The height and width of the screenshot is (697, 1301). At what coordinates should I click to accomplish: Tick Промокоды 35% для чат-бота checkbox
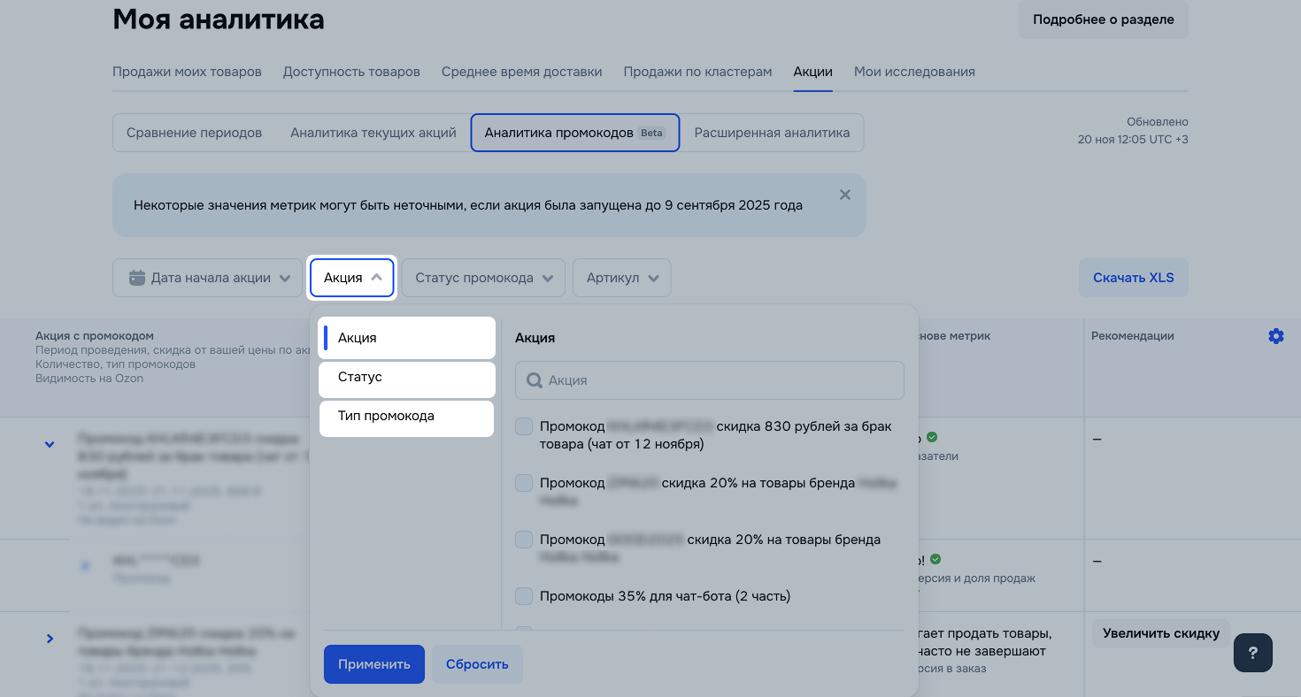point(524,596)
